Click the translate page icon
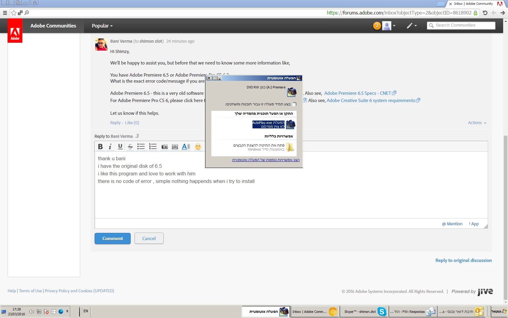Viewport: 508px width, 318px height. tap(20, 13)
